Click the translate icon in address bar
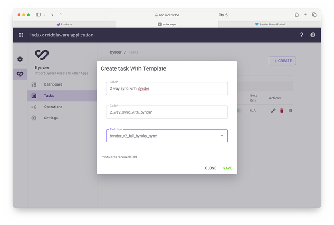The height and width of the screenshot is (225, 334). point(221,15)
